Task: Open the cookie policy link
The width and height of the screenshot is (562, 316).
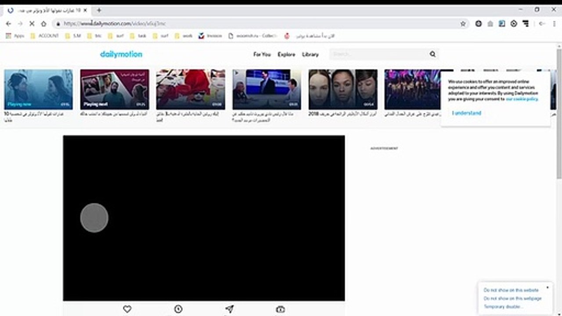Action: tap(522, 99)
